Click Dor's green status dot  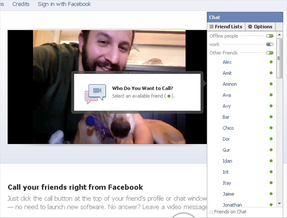tap(271, 139)
